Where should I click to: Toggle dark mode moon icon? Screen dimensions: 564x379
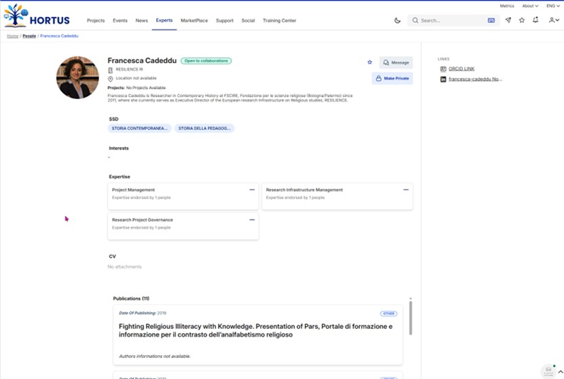pyautogui.click(x=398, y=20)
